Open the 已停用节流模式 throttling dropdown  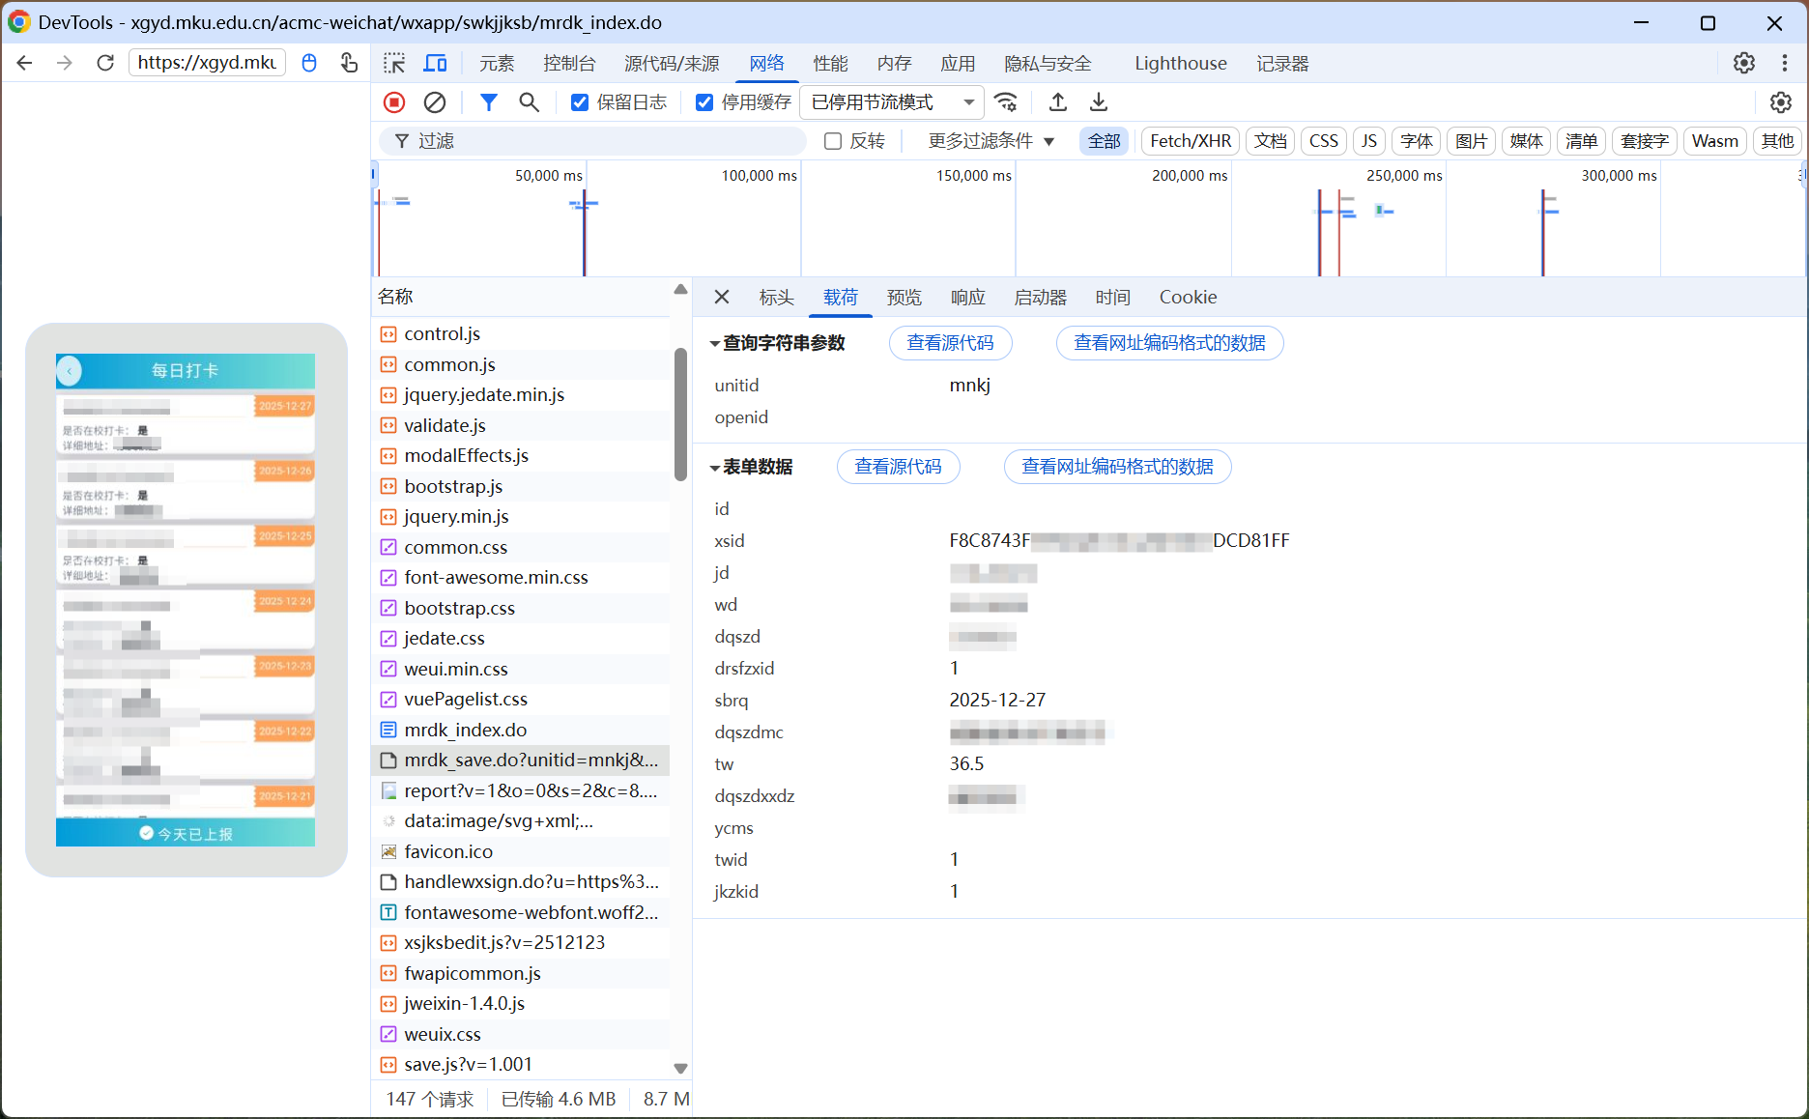coord(891,102)
